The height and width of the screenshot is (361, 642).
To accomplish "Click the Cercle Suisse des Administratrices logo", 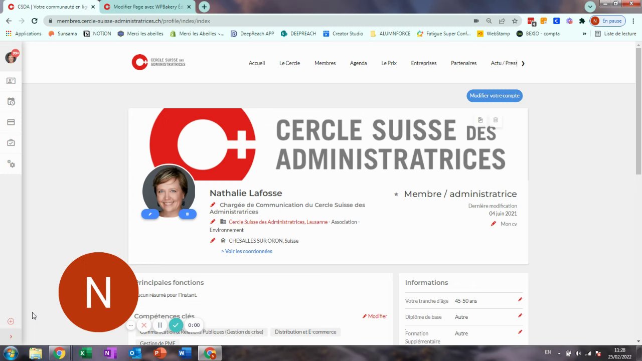I will (158, 62).
